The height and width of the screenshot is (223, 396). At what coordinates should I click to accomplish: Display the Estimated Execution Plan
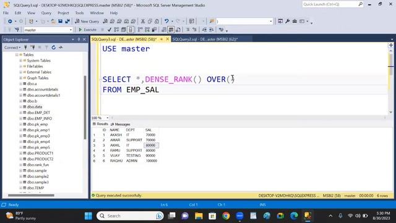coord(116,30)
